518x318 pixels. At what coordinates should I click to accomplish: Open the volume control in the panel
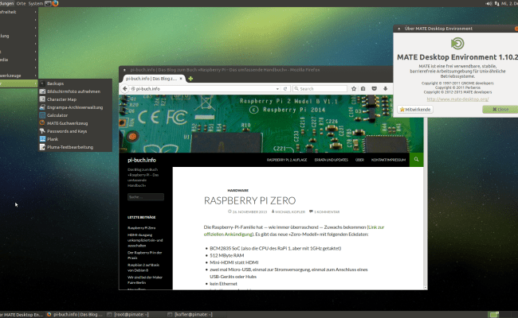[489, 3]
